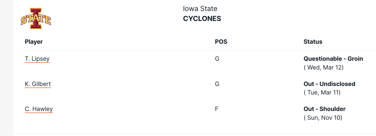Click the "Questionable - Groin" status

[x=333, y=59]
